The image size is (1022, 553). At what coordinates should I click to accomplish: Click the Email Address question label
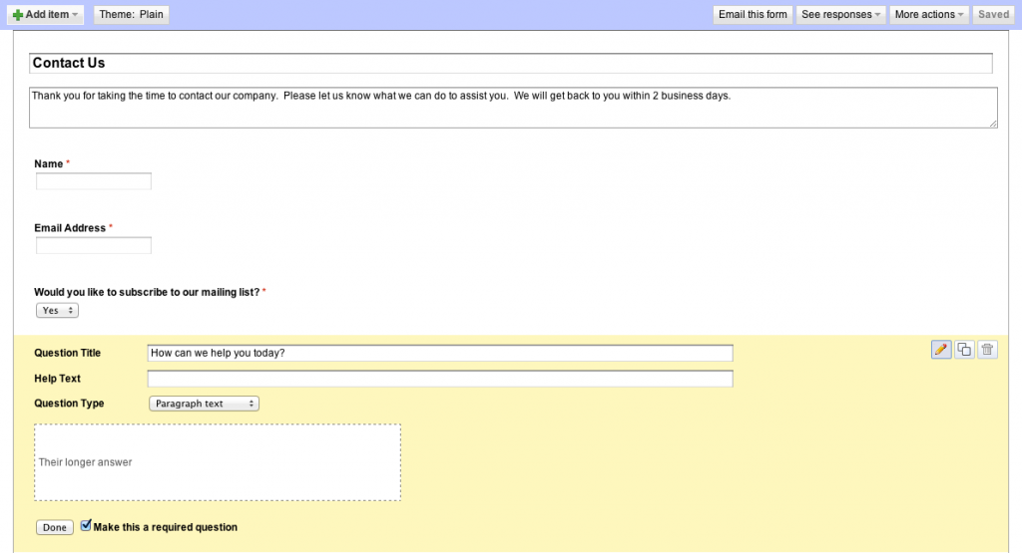click(70, 228)
